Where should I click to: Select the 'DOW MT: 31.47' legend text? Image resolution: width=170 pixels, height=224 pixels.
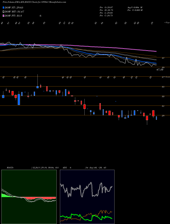[14, 12]
